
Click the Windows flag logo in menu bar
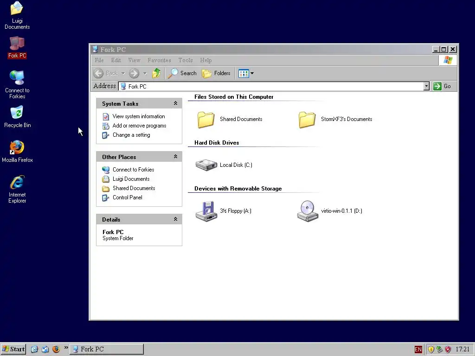pyautogui.click(x=448, y=60)
